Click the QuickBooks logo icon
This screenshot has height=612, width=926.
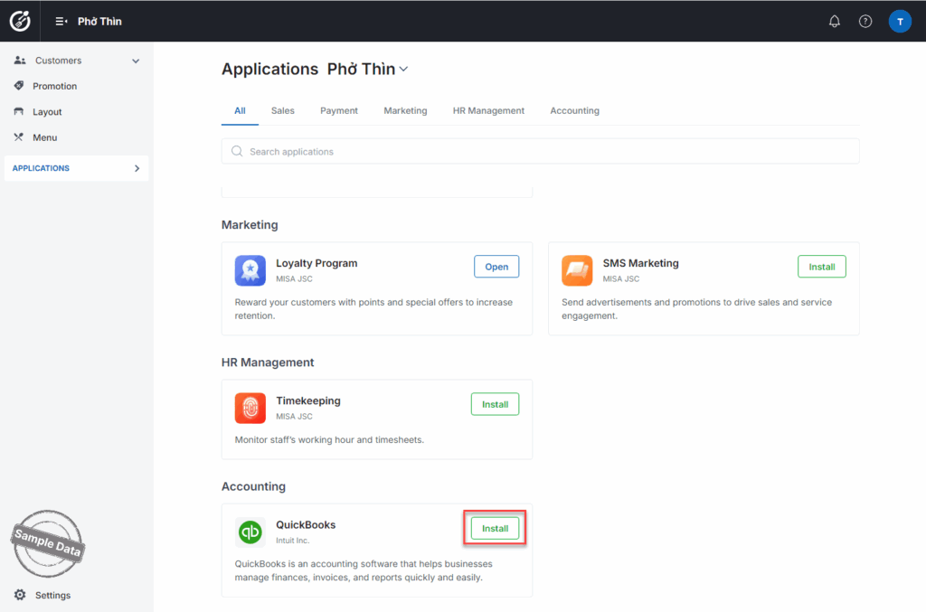[x=250, y=532]
